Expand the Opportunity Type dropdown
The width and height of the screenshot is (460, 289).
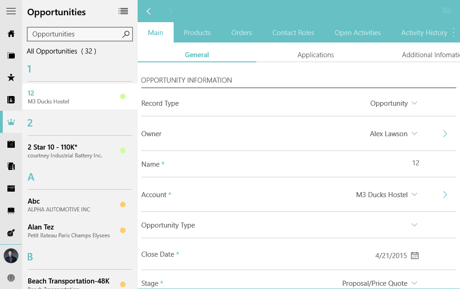[414, 225]
